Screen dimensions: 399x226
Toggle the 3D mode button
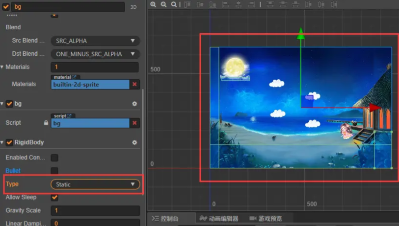click(x=133, y=7)
